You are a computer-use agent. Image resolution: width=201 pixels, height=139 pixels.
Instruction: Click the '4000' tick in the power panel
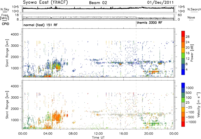tap(15, 34)
